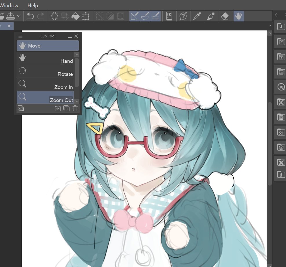
Task: Choose the Rotate sub tool
Action: click(45, 71)
